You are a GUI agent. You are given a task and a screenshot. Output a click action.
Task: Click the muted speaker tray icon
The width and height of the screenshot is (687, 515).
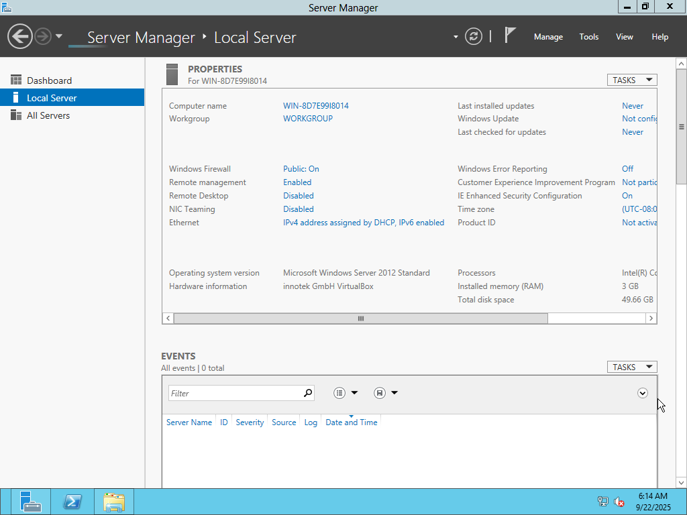click(619, 502)
